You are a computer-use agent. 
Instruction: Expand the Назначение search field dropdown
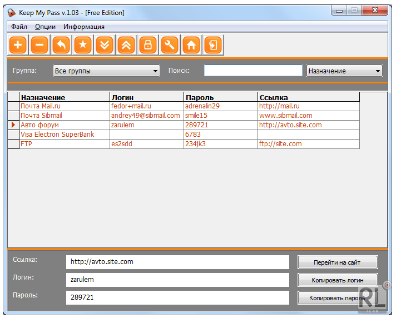344,71
